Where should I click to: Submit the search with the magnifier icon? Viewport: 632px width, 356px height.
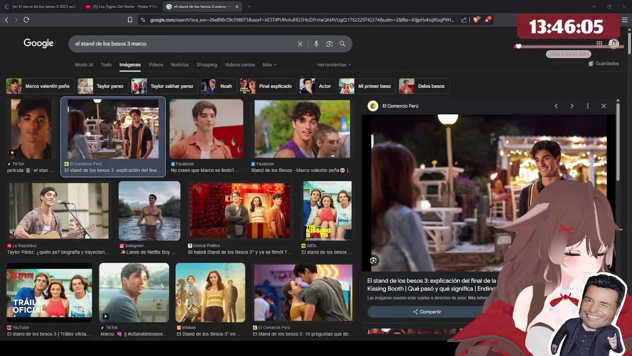point(342,44)
